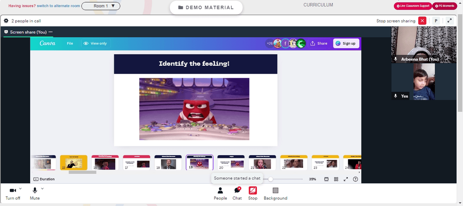Click the Canva Share button
Image resolution: width=463 pixels, height=206 pixels.
coord(319,44)
